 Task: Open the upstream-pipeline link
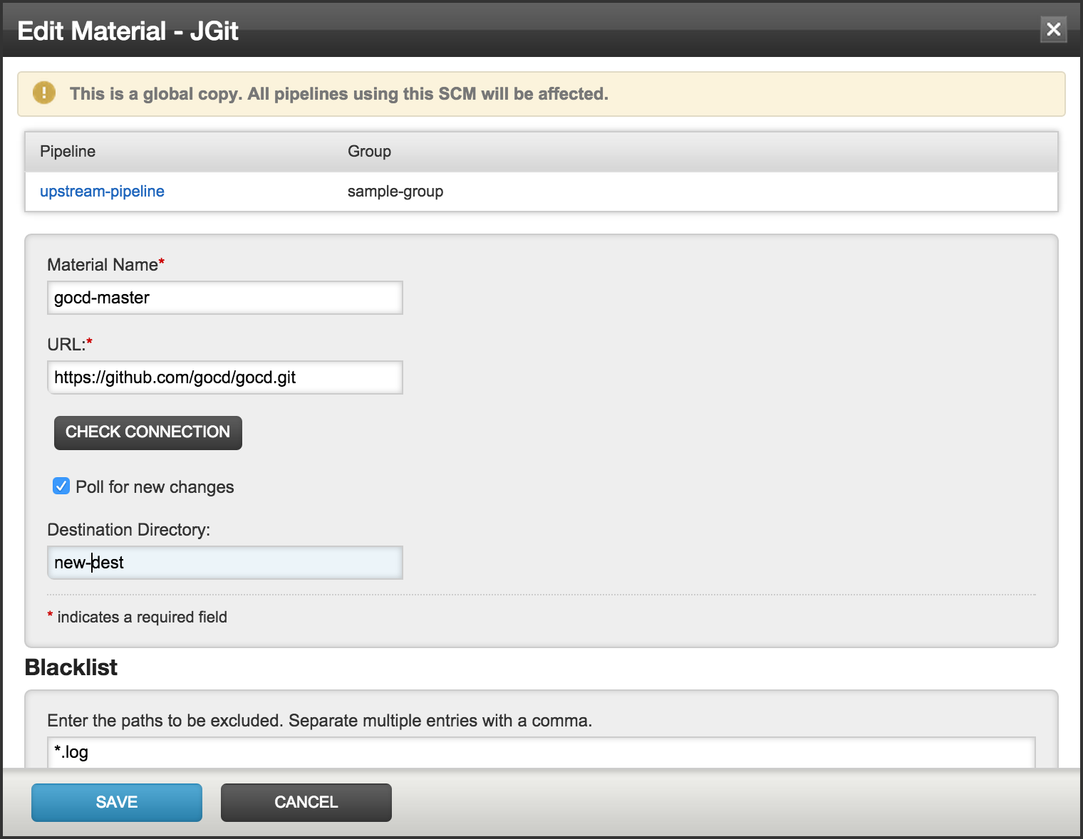pos(102,192)
